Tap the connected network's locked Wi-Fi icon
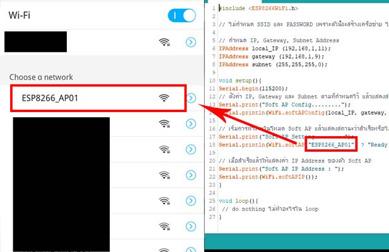389x252 pixels. [165, 42]
